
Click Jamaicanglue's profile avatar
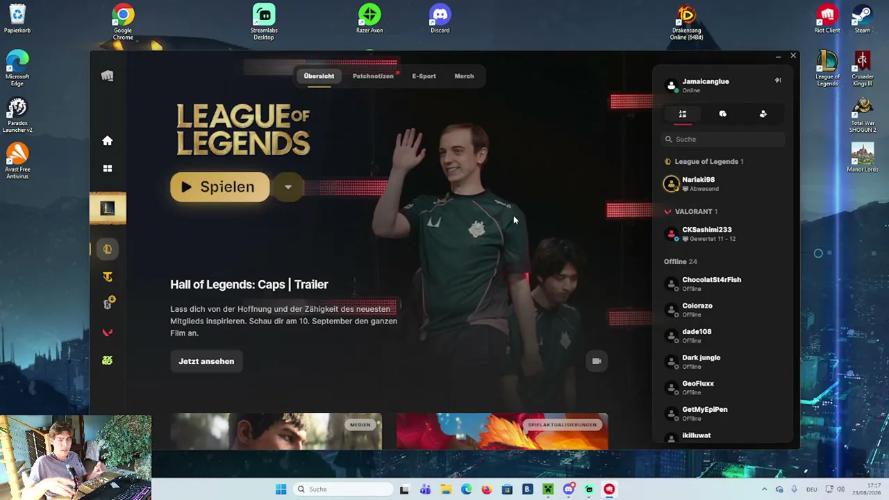(x=671, y=85)
